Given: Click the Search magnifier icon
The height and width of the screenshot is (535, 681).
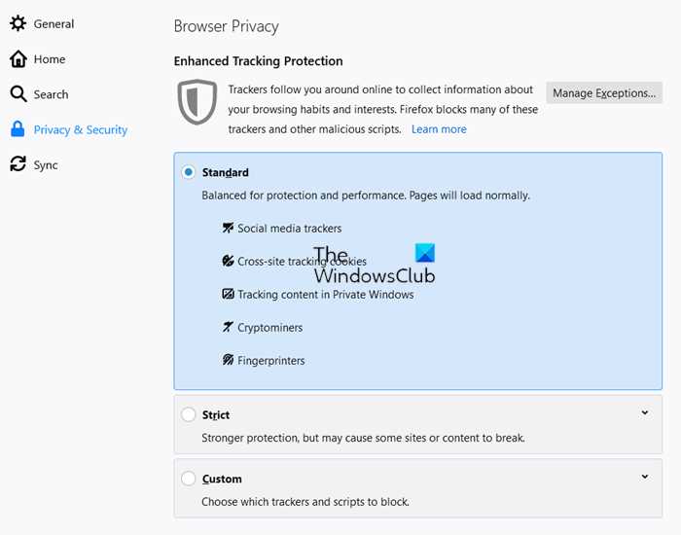Looking at the screenshot, I should (18, 93).
